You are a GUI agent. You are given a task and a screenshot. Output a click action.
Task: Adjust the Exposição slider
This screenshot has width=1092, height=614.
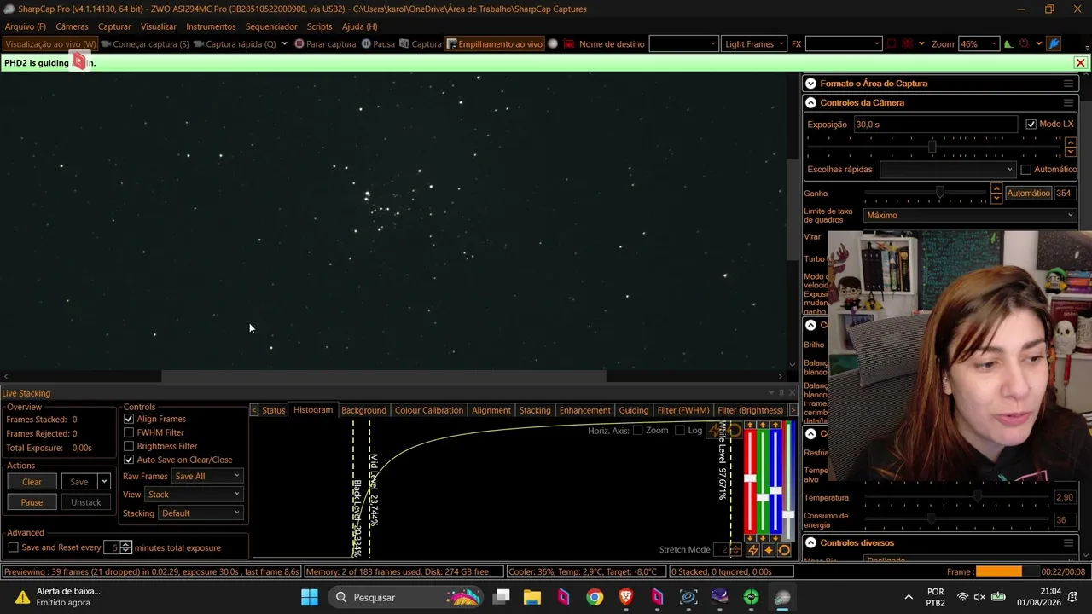pyautogui.click(x=932, y=147)
